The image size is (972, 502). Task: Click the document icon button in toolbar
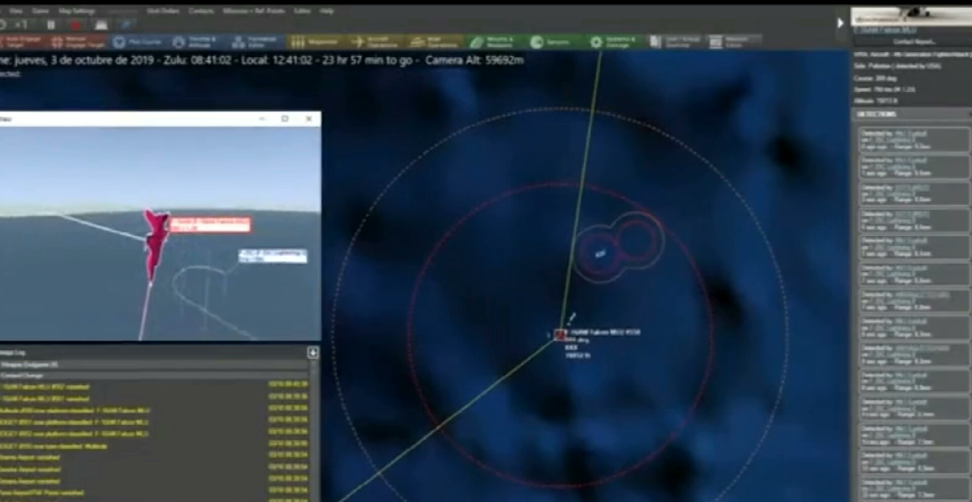coord(673,41)
